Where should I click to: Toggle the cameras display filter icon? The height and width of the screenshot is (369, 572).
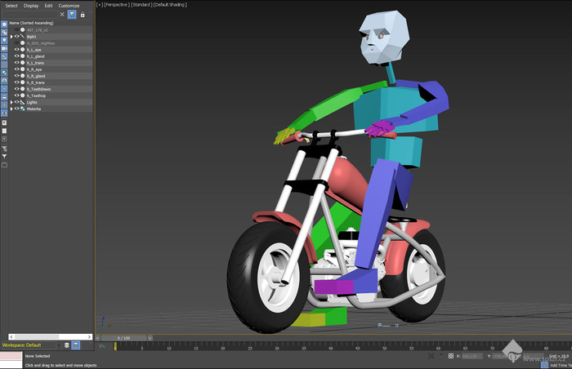point(4,48)
